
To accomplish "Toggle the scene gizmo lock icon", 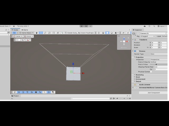I will pyautogui.click(x=128, y=38).
